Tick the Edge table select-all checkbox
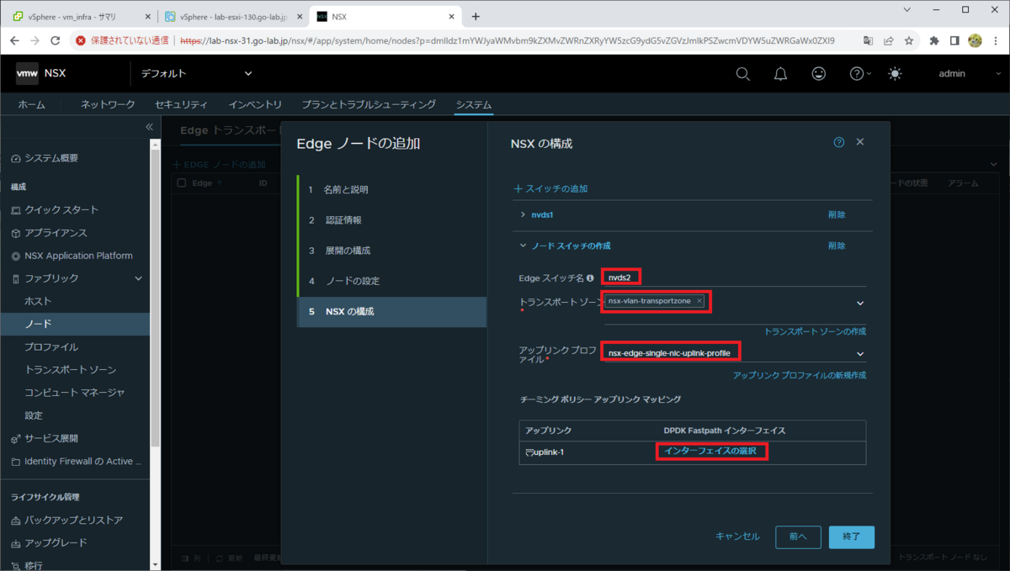The width and height of the screenshot is (1010, 571). pyautogui.click(x=181, y=182)
